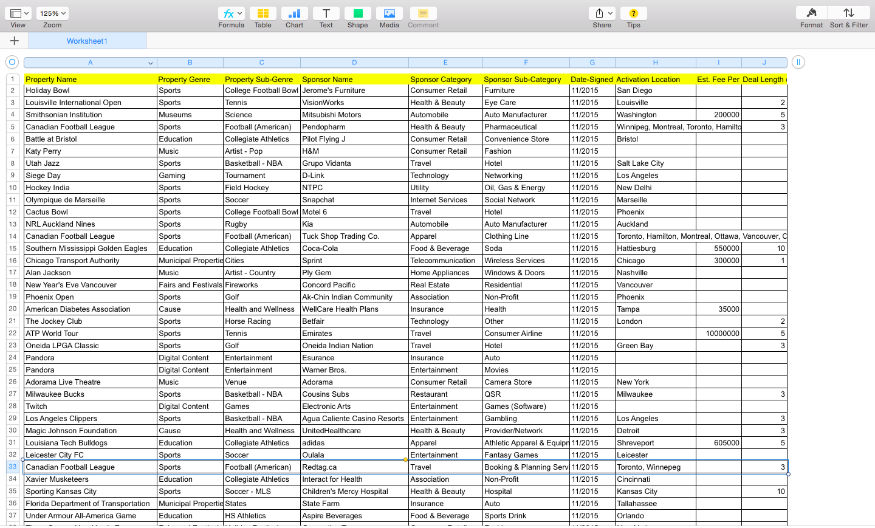Insert a Chart from toolbar

click(295, 13)
